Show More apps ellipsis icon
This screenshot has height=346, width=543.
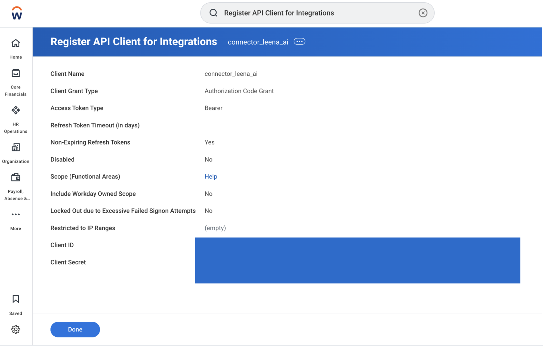pos(15,214)
